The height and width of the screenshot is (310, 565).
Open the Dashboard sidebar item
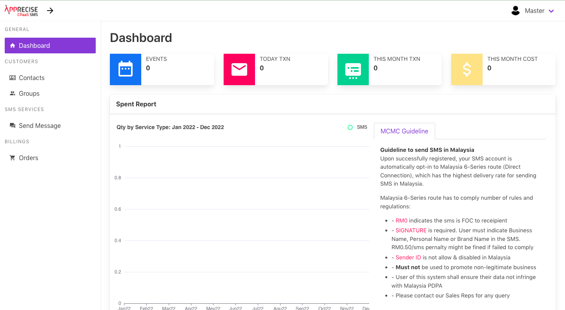50,46
